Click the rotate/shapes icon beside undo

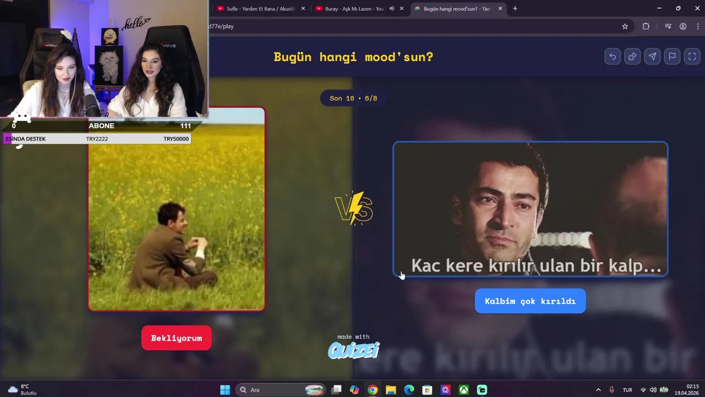click(632, 57)
